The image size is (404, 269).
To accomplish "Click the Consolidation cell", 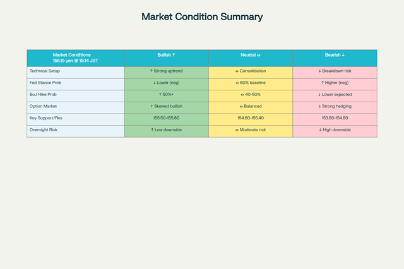I will pos(250,71).
